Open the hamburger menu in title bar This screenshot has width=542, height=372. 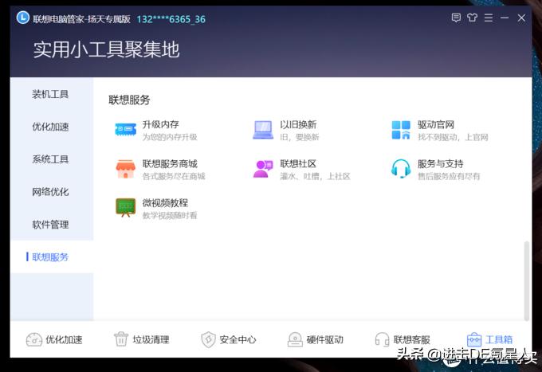489,18
